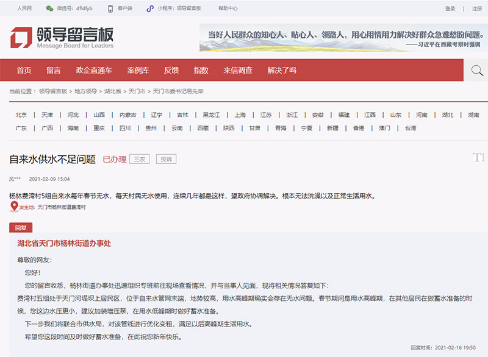Open the 案例库 navigation item
The height and width of the screenshot is (357, 488).
point(138,71)
